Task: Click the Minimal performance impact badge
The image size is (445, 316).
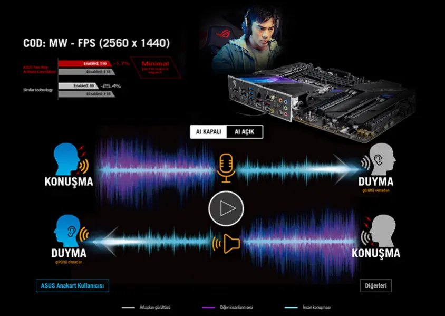Action: (x=156, y=68)
